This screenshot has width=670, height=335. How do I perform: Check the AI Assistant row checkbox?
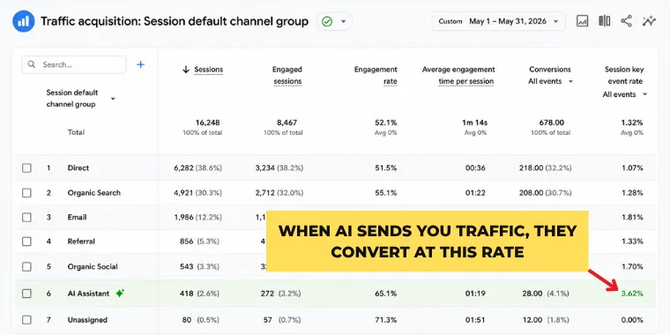[x=26, y=294]
